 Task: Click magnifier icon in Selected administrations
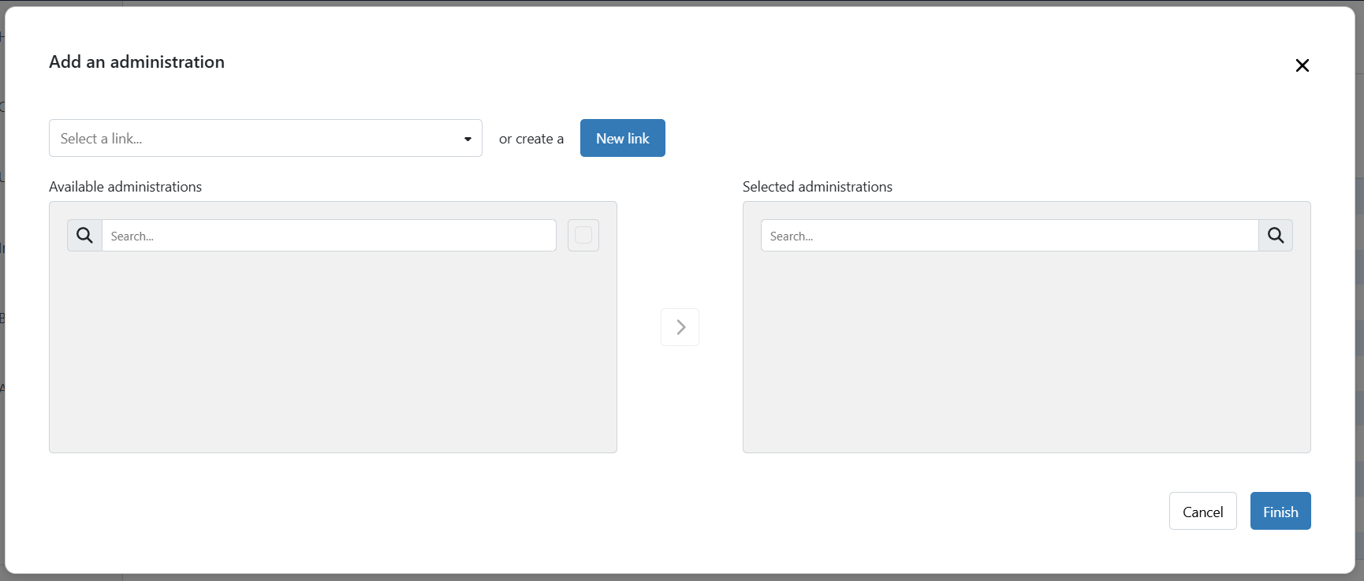(x=1276, y=235)
